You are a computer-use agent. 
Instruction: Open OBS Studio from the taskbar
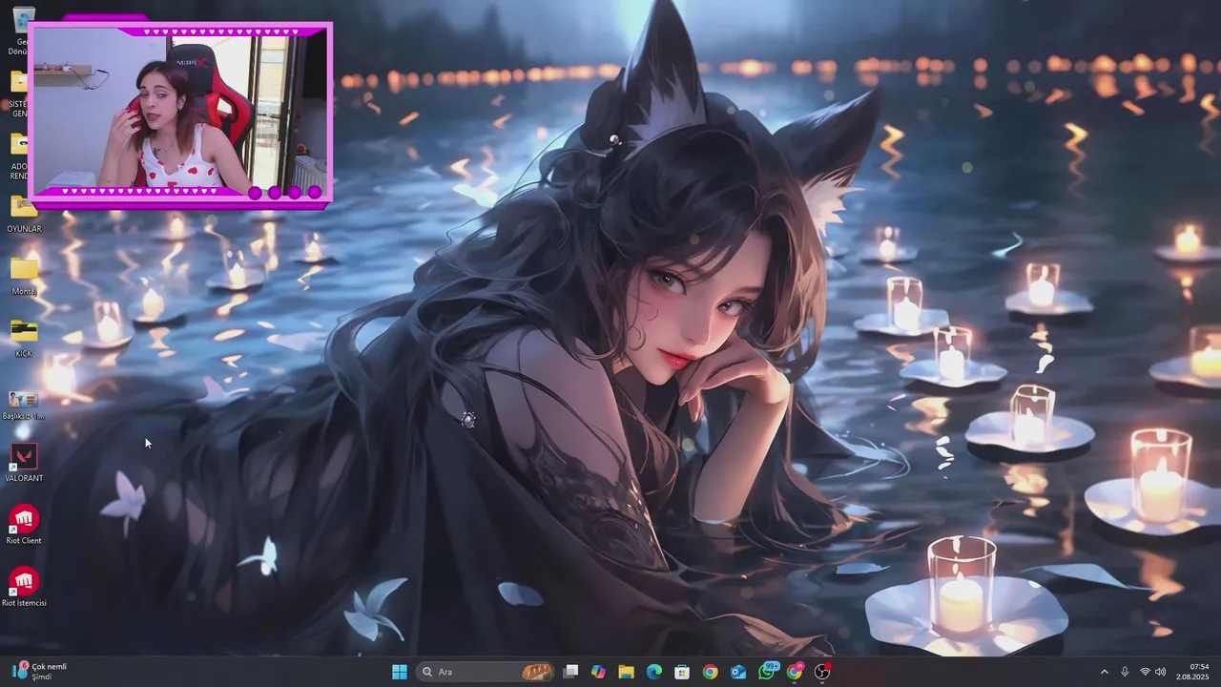click(822, 672)
